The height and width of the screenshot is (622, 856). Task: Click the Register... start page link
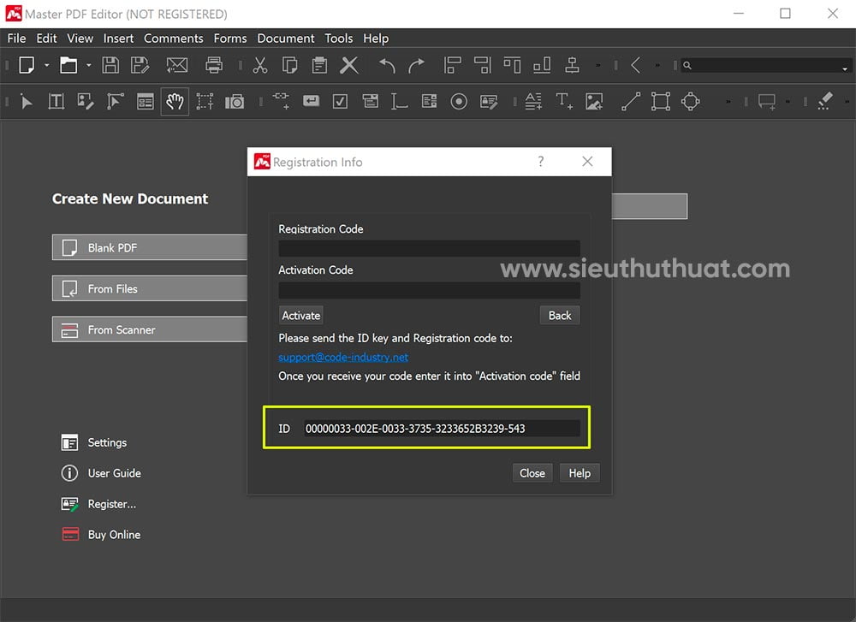tap(98, 504)
